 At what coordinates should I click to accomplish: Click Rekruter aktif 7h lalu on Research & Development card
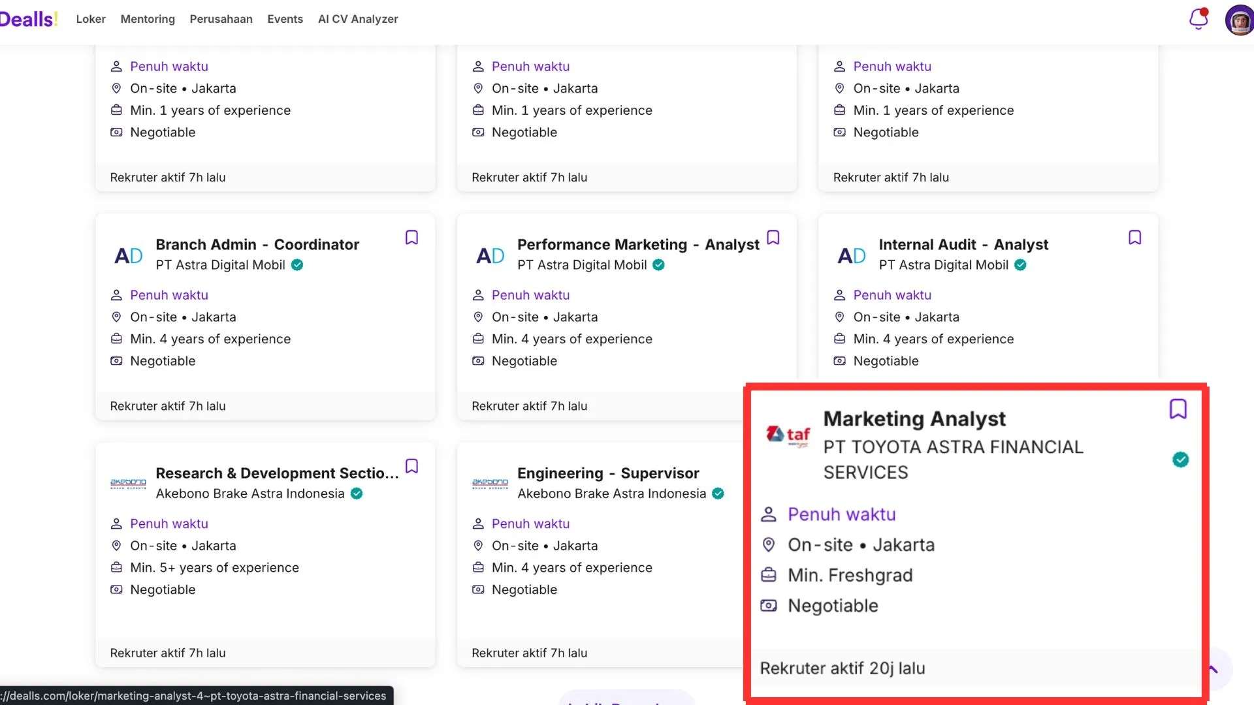(x=168, y=653)
